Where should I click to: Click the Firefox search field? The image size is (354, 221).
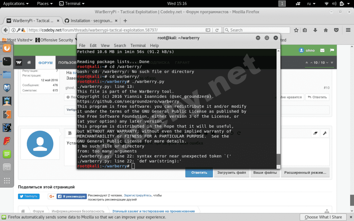(x=257, y=30)
